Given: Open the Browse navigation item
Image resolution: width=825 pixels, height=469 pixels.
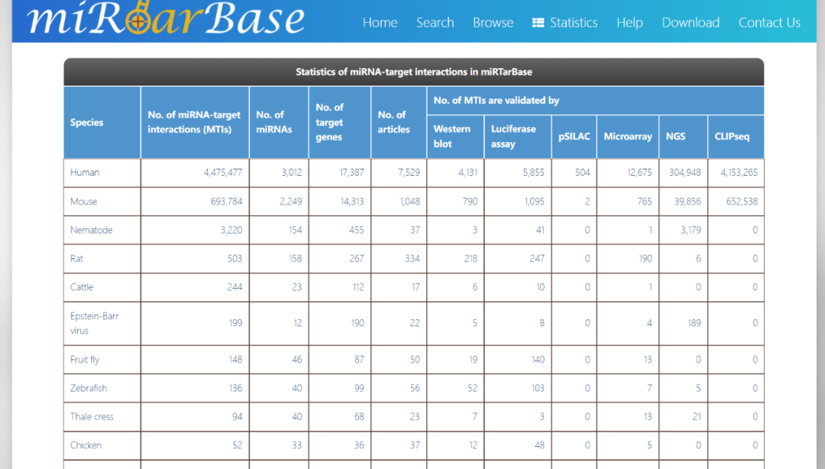Looking at the screenshot, I should pyautogui.click(x=493, y=23).
